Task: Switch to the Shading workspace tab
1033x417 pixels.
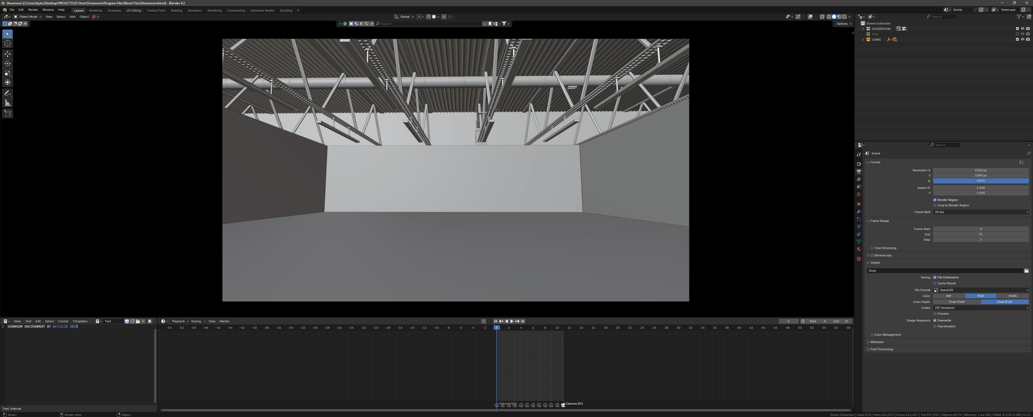Action: [176, 10]
